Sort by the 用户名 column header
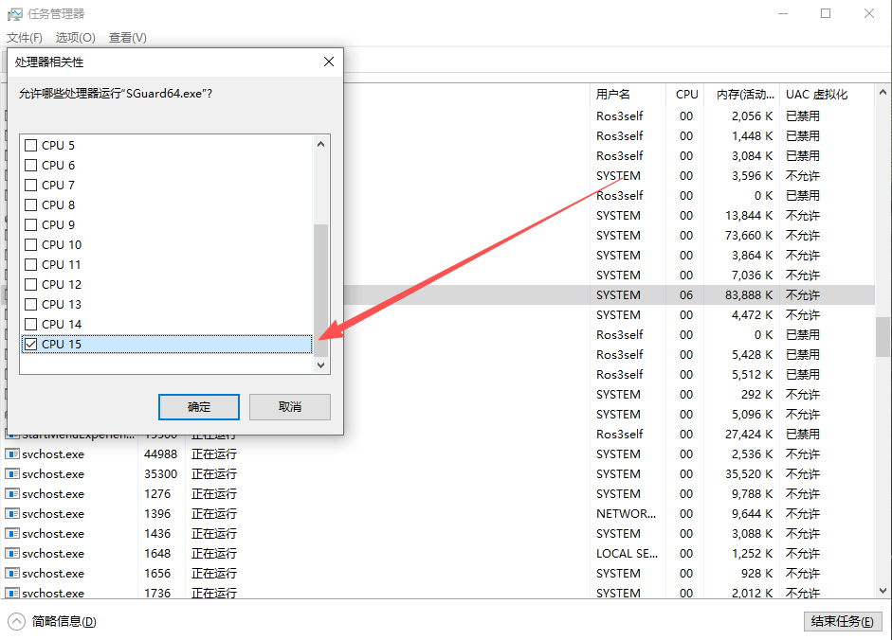The width and height of the screenshot is (892, 640). tap(613, 95)
